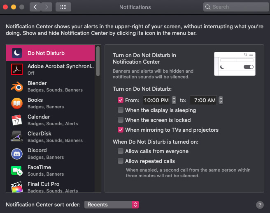The height and width of the screenshot is (213, 270).
Task: Select the Final Cut Pro icon
Action: [x=17, y=187]
